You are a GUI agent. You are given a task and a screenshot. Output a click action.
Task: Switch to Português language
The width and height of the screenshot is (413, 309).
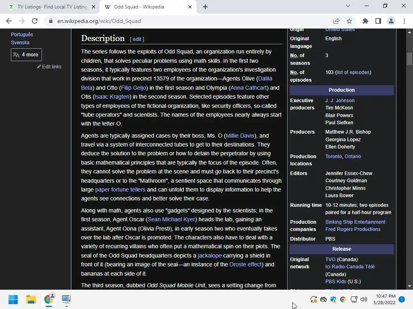click(x=22, y=35)
